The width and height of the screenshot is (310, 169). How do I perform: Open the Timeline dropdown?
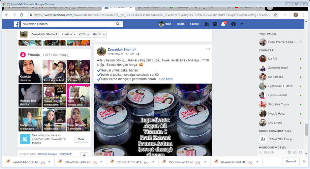(x=68, y=34)
